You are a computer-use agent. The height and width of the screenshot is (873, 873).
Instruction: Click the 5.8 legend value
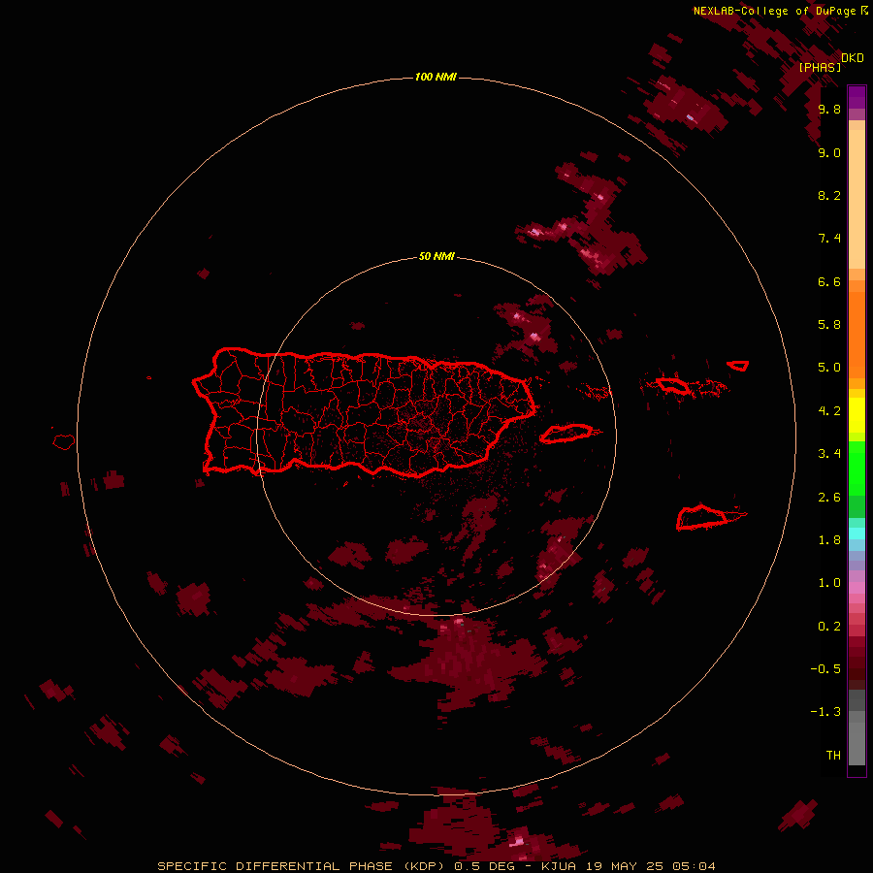click(829, 325)
